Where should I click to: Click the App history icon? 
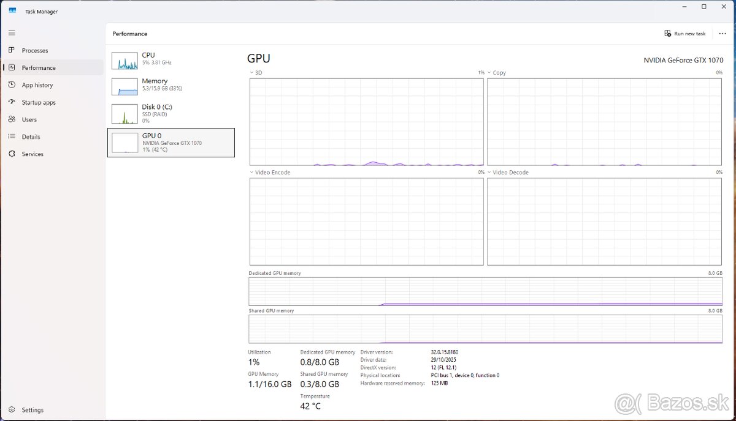(12, 85)
